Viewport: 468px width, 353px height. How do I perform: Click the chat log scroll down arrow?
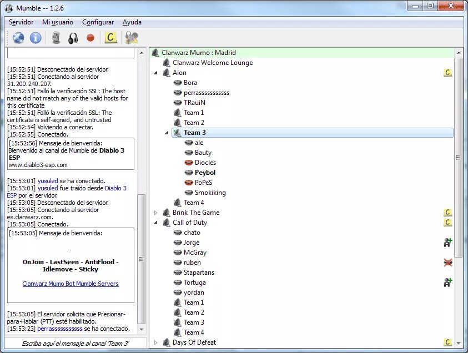click(x=142, y=330)
